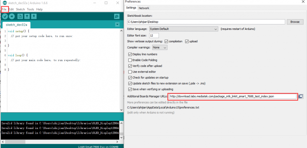Click the console horizontal scrollbar thumb
Image resolution: width=307 pixels, height=148 pixels.
pos(16,141)
